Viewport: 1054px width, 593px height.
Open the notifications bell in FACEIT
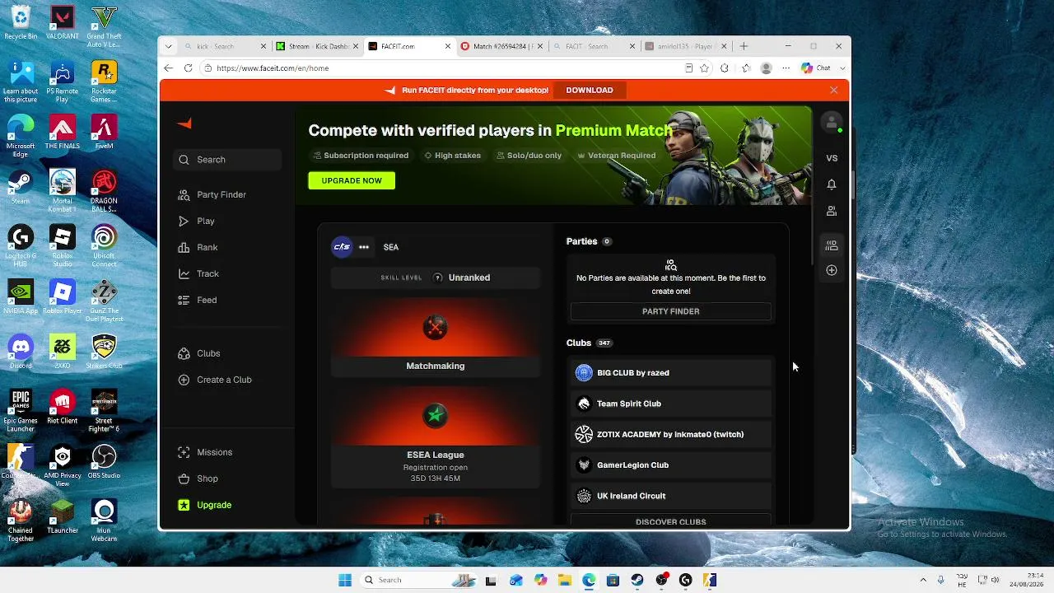pyautogui.click(x=832, y=184)
